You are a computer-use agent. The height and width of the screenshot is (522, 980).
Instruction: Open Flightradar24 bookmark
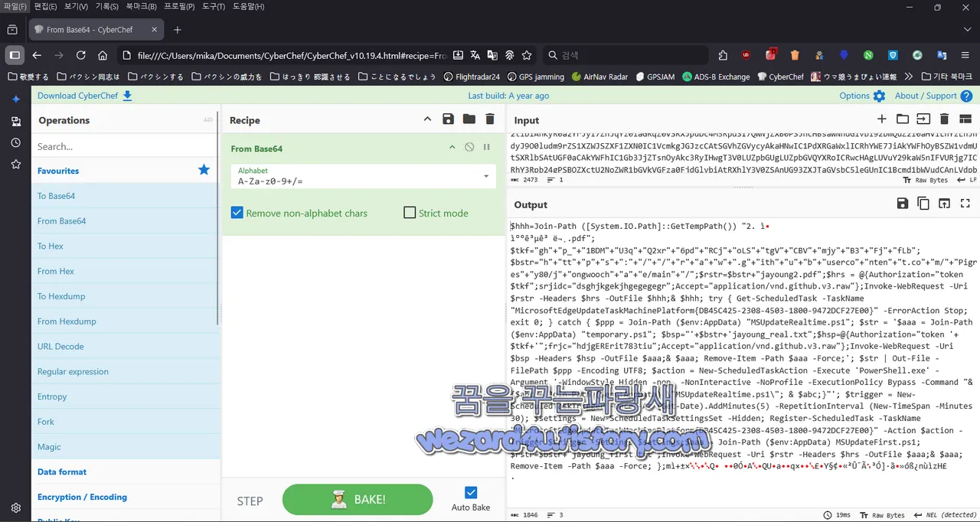(x=471, y=77)
